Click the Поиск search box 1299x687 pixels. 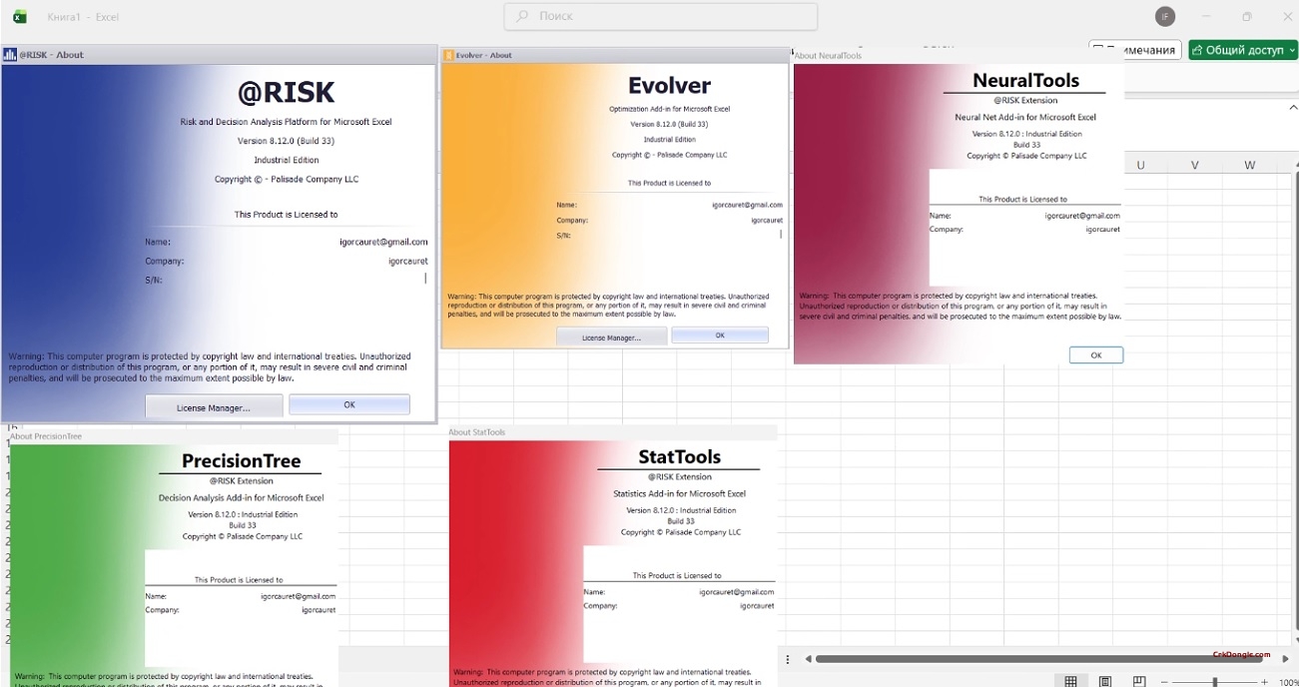tap(661, 17)
